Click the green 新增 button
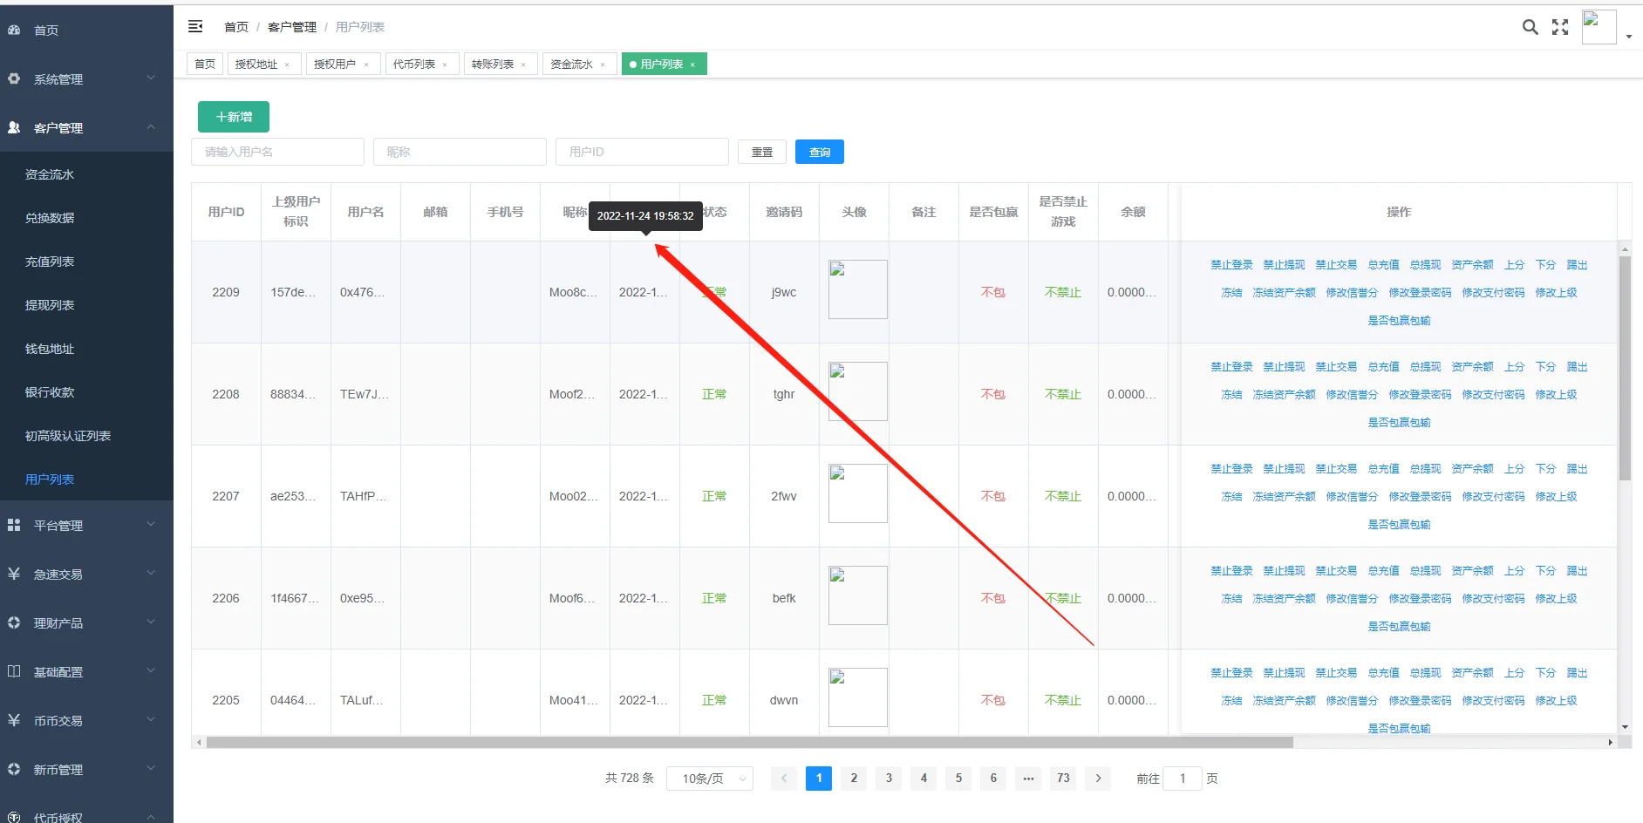This screenshot has width=1643, height=823. (234, 117)
